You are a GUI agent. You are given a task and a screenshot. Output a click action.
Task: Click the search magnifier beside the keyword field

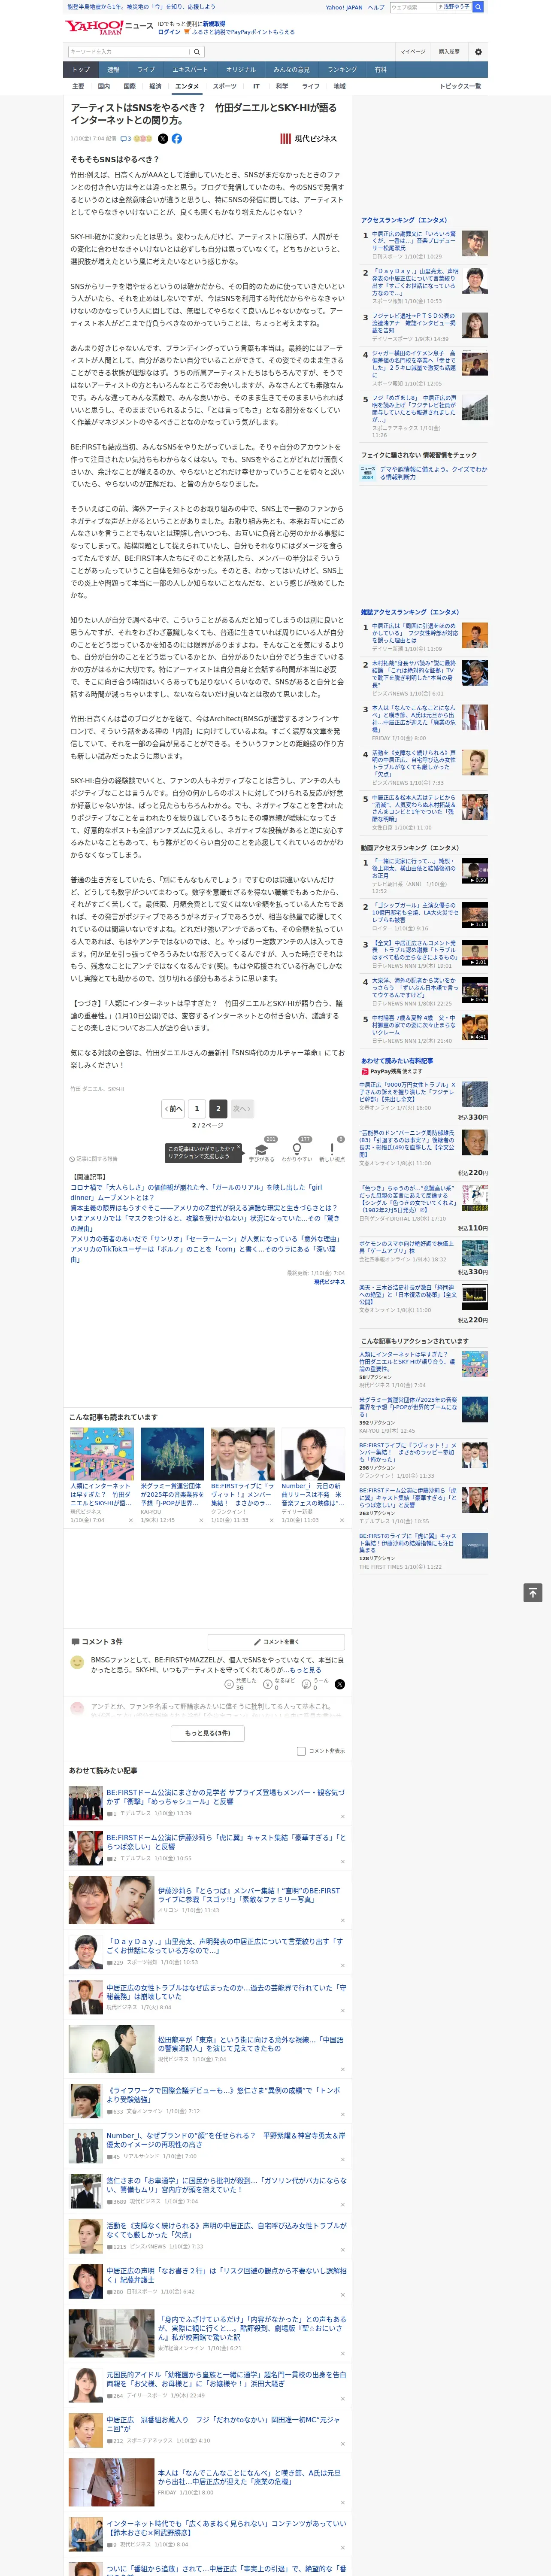(x=197, y=52)
